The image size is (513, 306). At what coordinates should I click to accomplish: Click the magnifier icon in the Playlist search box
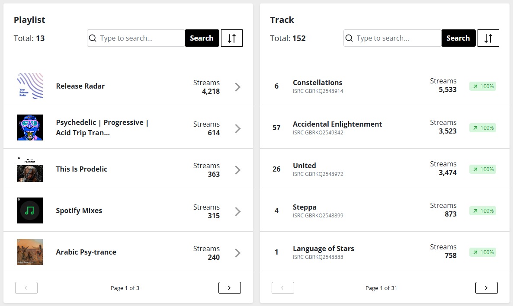[93, 38]
